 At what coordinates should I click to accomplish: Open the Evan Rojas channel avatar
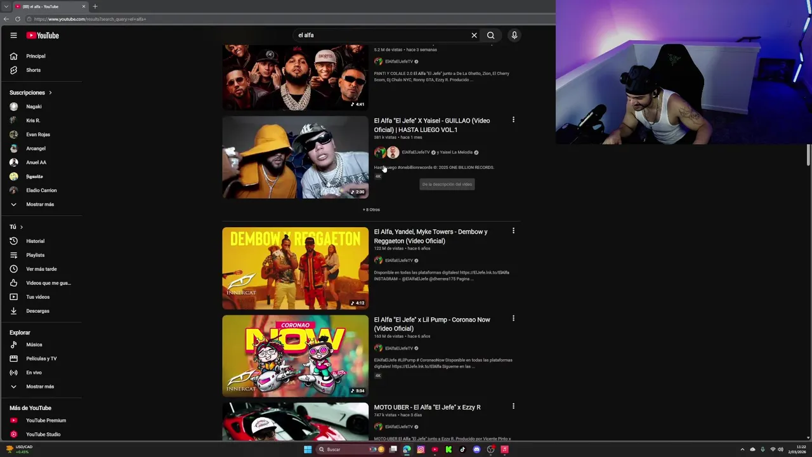pos(13,135)
